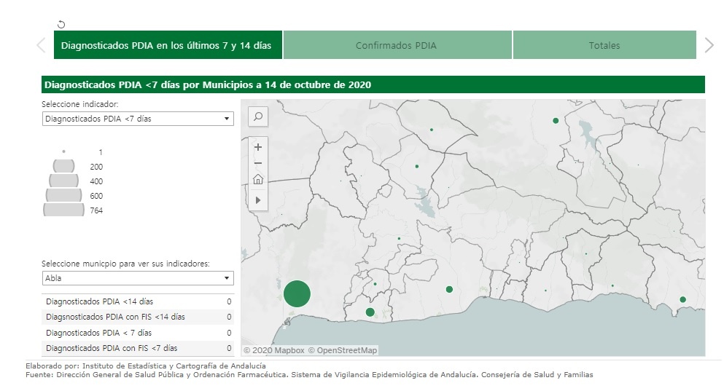
Task: Click the Mapbox attribution link
Action: (x=274, y=350)
